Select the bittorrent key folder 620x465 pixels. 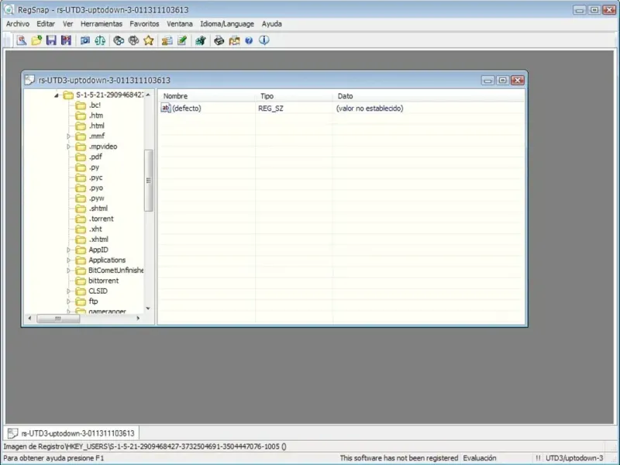(98, 281)
